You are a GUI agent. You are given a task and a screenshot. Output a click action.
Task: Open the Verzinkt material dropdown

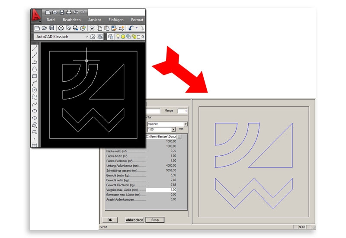coord(186,124)
